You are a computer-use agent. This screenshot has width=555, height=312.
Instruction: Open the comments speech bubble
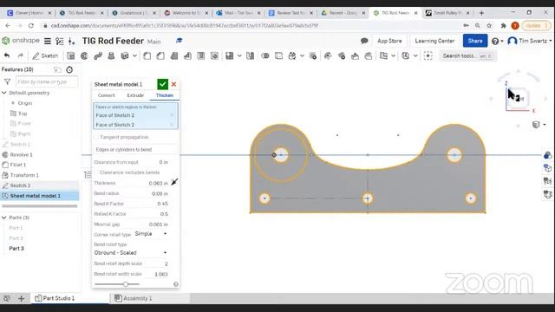(364, 41)
